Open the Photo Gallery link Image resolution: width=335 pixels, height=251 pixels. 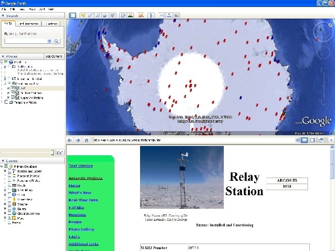pos(81,230)
